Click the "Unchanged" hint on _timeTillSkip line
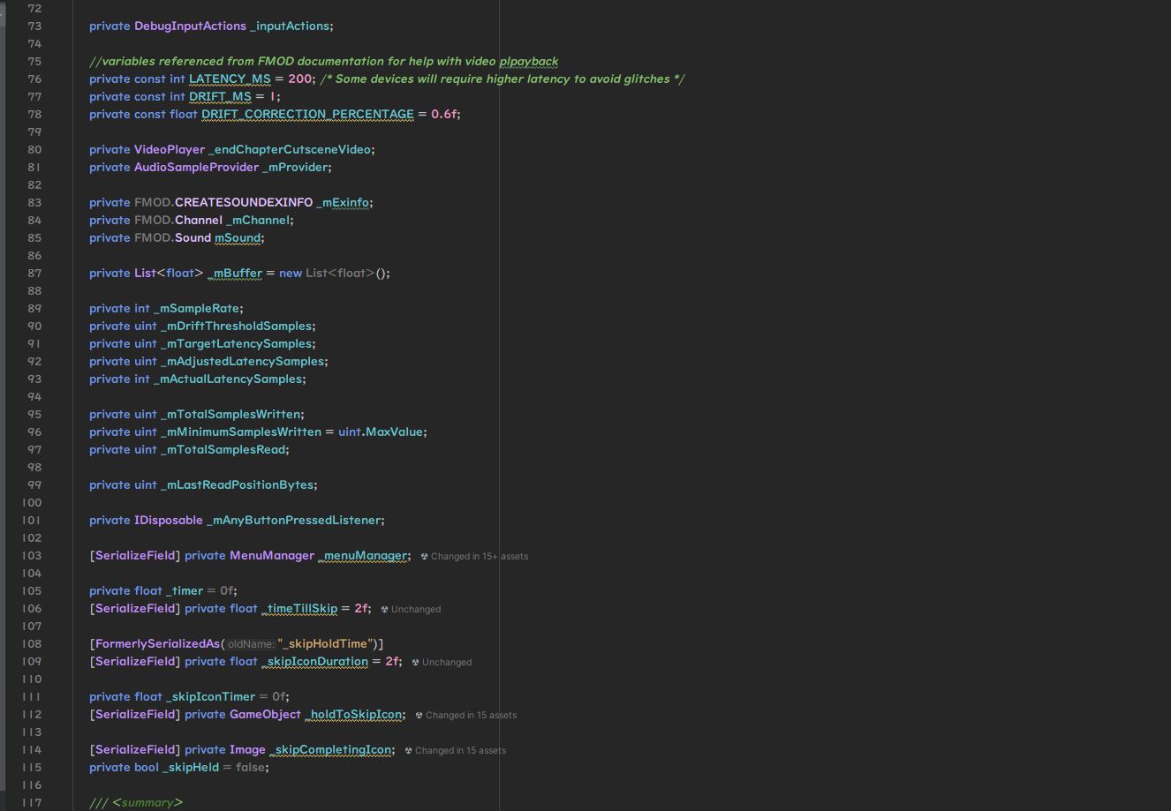 point(415,610)
